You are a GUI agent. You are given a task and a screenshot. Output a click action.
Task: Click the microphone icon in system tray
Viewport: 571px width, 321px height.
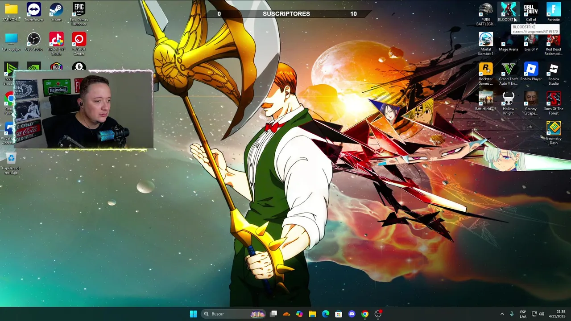pyautogui.click(x=512, y=314)
